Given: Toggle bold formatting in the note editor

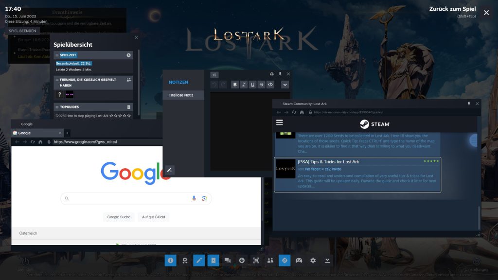Looking at the screenshot, I should click(235, 85).
